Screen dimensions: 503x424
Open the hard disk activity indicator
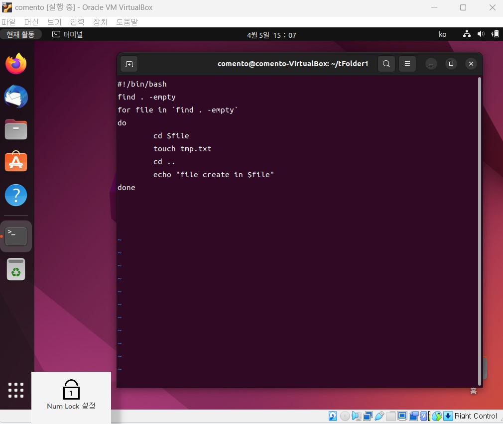click(333, 416)
